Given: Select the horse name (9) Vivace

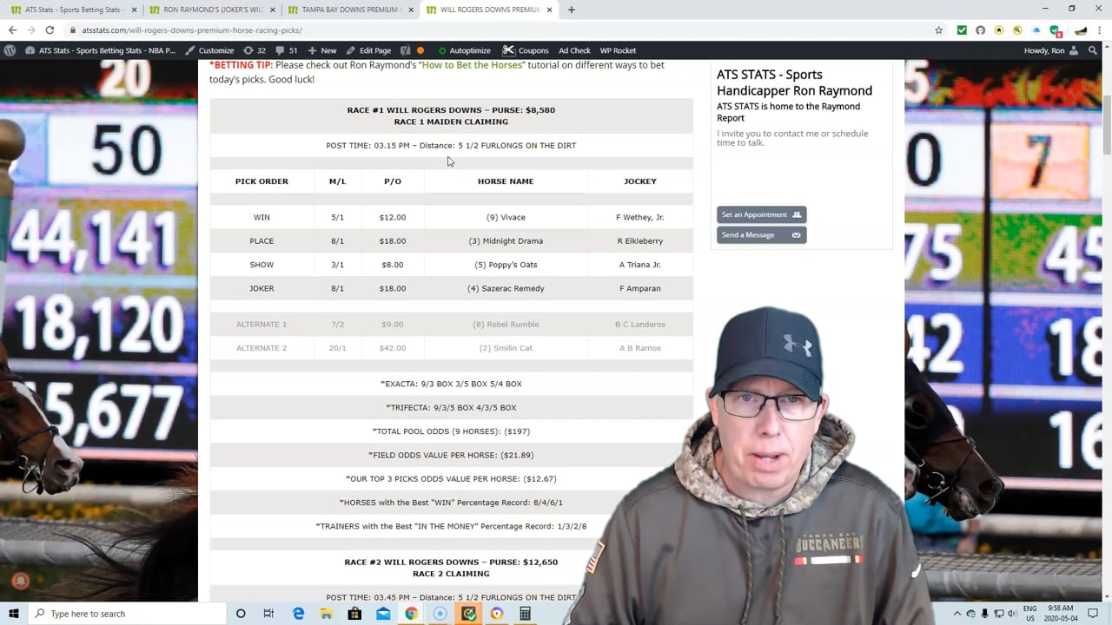Looking at the screenshot, I should pyautogui.click(x=506, y=217).
